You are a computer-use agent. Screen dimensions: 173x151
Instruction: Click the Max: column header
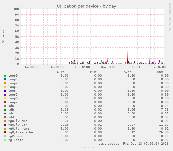coord(161,72)
